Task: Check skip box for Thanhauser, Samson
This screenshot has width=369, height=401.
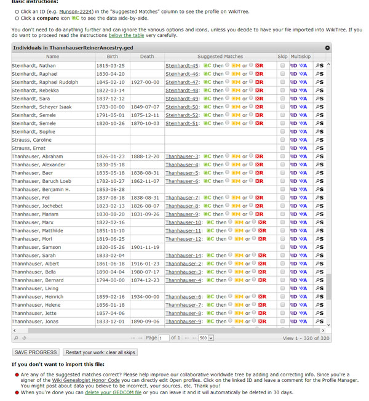Action: [282, 247]
